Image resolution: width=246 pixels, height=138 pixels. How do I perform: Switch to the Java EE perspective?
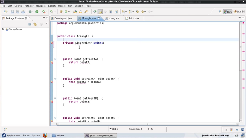coord(239,12)
